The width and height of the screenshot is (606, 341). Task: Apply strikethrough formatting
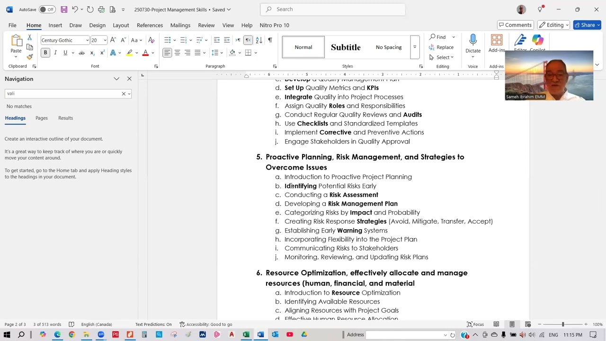click(x=81, y=53)
